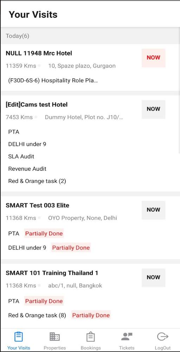Tap the Tickets tab label
This screenshot has width=180, height=352.
(x=127, y=348)
